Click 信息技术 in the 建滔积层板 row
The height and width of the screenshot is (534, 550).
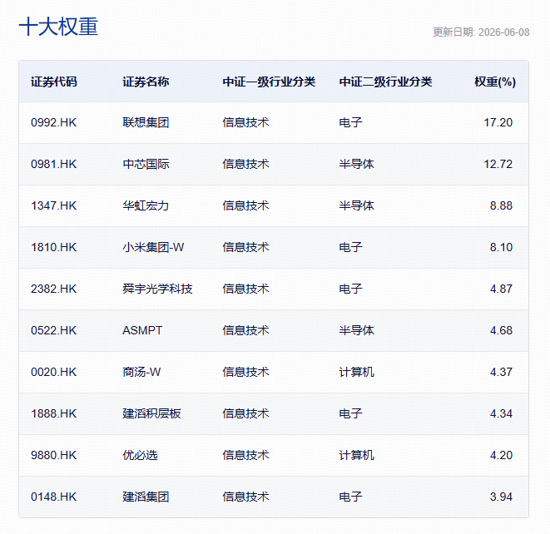coord(245,413)
